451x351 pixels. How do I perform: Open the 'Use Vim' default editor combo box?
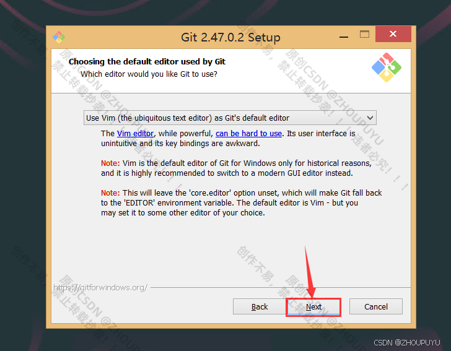230,118
